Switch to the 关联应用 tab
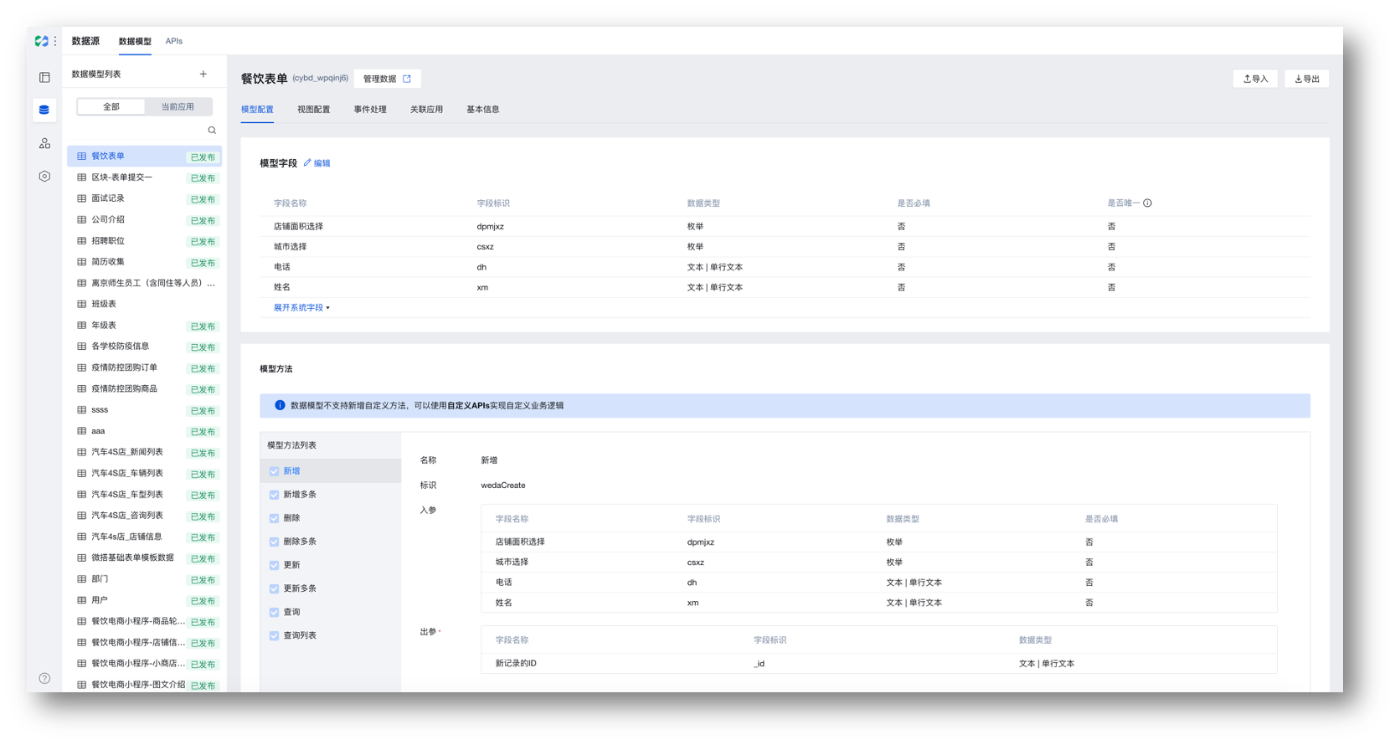This screenshot has height=745, width=1395. (x=426, y=110)
